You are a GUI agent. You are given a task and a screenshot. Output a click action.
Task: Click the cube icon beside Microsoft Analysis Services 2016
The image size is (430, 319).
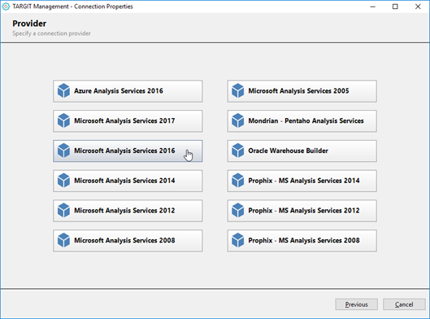tap(63, 151)
